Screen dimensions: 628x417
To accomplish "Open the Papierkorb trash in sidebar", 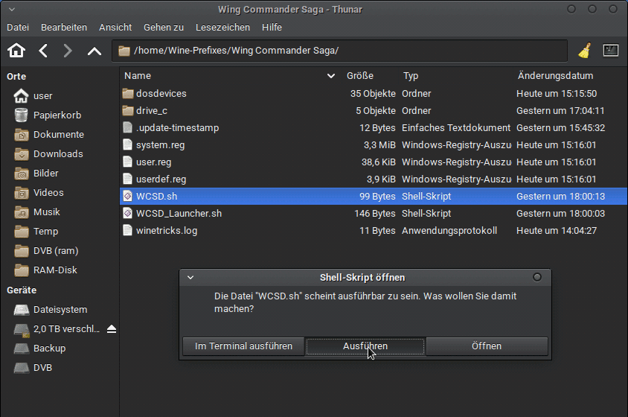I will [48, 115].
